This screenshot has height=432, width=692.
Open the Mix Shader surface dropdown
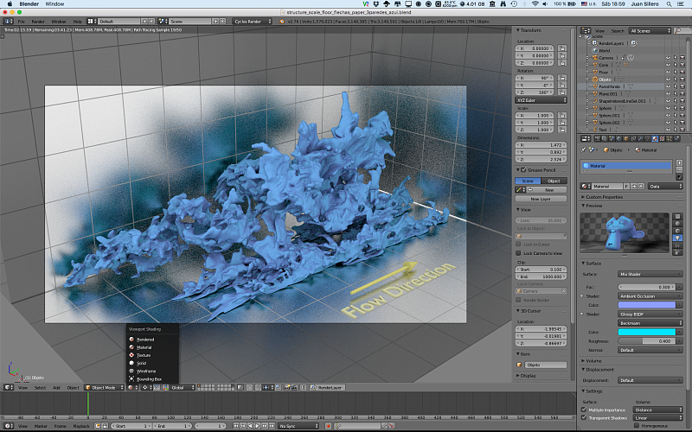[650, 274]
